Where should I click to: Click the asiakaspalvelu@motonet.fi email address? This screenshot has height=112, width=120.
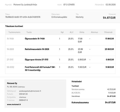(x=30, y=91)
